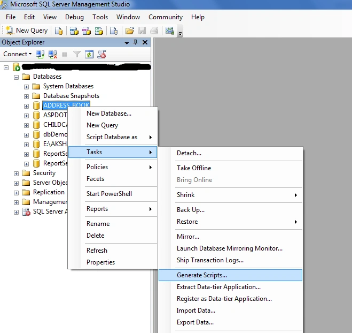Image resolution: width=352 pixels, height=333 pixels.
Task: Click the New Query toolbar button
Action: [x=27, y=31]
